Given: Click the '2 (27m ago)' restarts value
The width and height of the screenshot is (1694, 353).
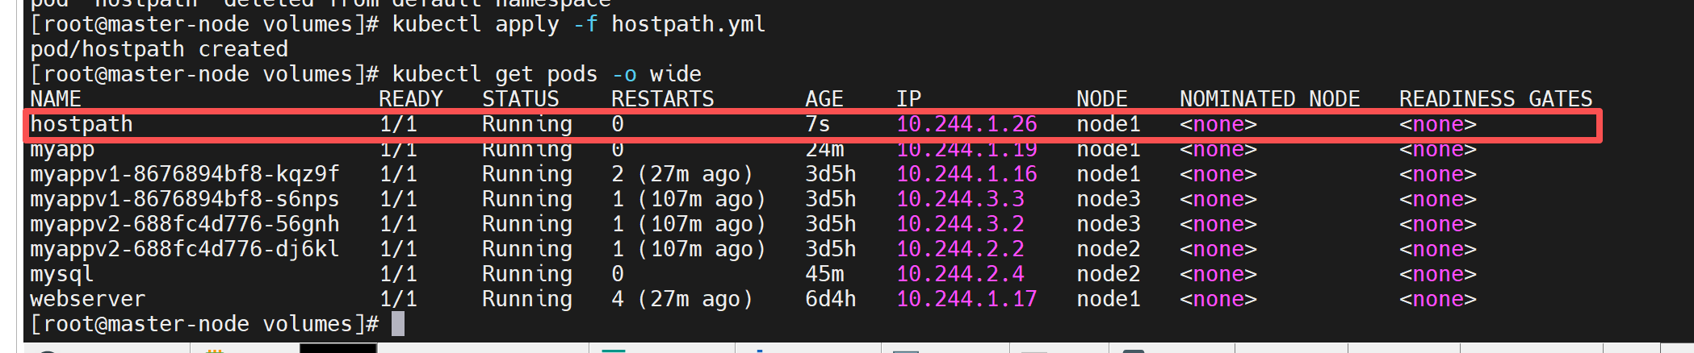Looking at the screenshot, I should pos(682,174).
